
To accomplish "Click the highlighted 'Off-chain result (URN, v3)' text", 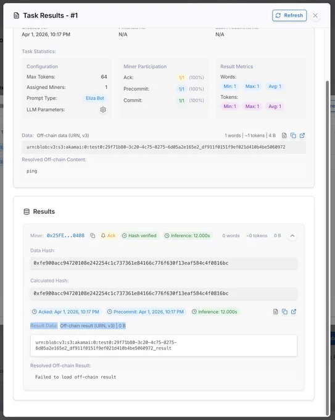I will 87,326.
